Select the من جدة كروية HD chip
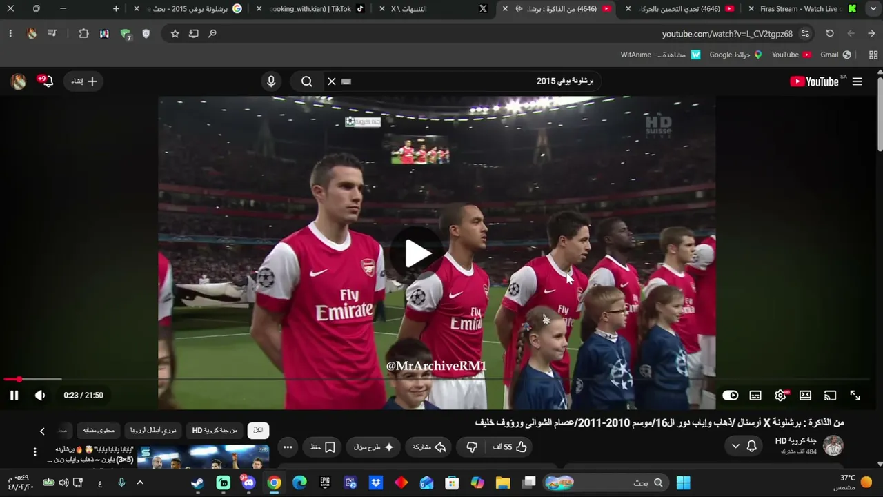The height and width of the screenshot is (497, 883). point(215,431)
